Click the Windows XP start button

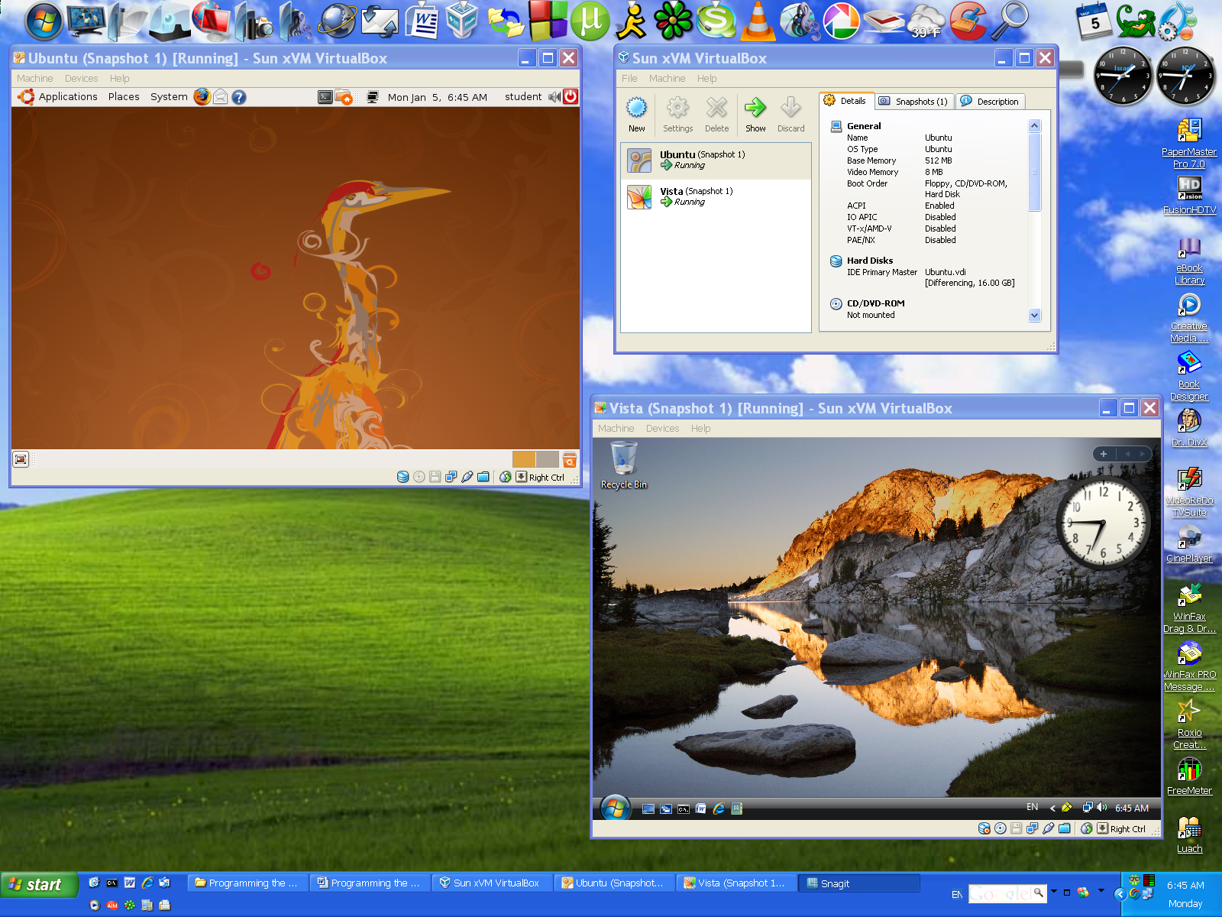(38, 884)
